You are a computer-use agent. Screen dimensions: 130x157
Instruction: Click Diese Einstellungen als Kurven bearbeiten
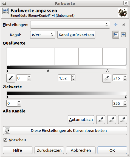click(x=65, y=131)
